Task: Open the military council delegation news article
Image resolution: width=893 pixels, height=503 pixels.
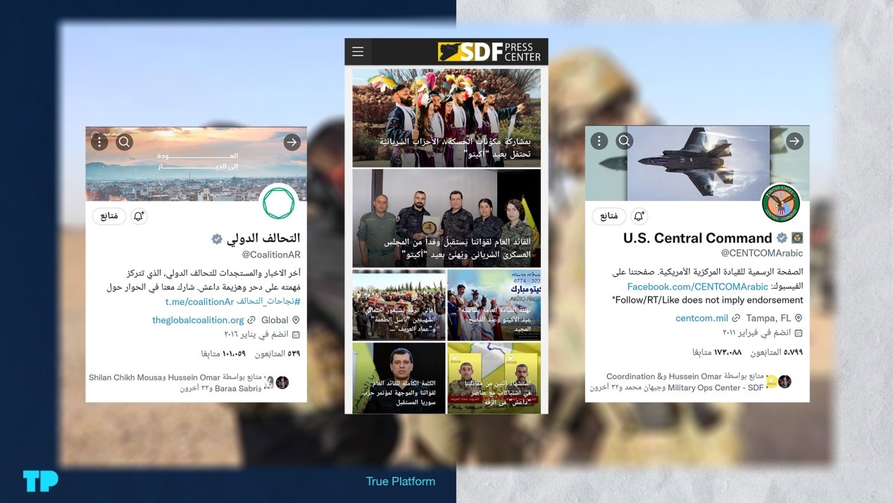Action: point(446,218)
